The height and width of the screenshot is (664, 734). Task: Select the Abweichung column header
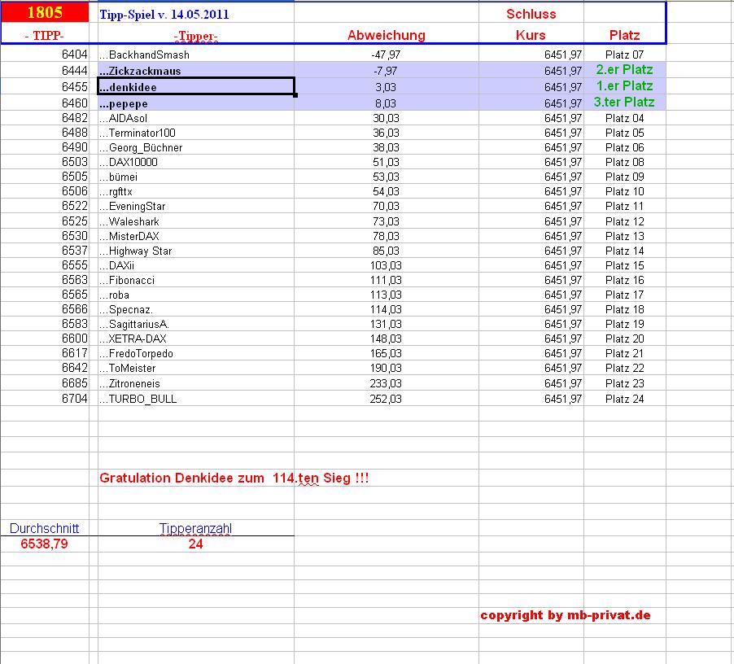pos(387,35)
